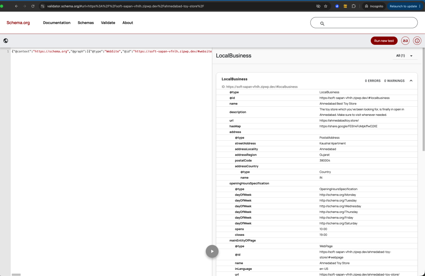This screenshot has height=276, width=425.
Task: Focus the Schema.org search field
Action: coord(364,23)
